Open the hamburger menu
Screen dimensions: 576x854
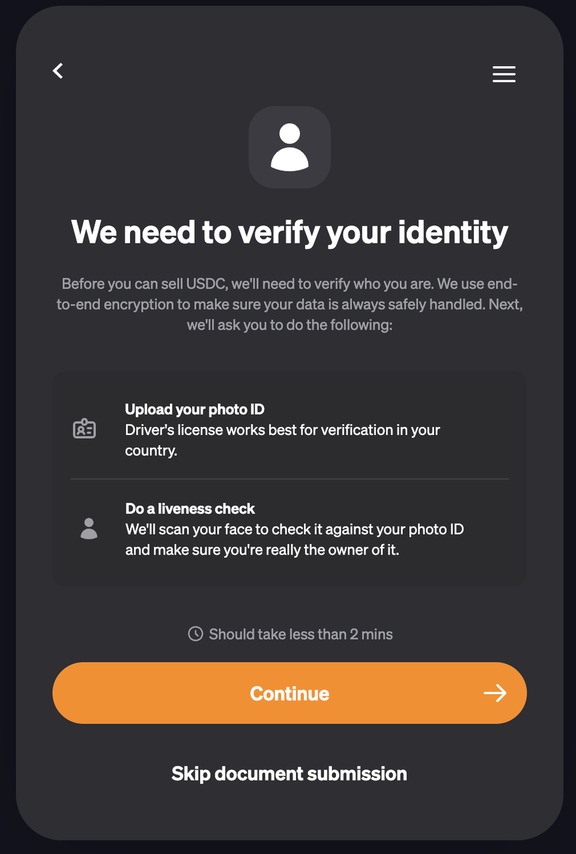(504, 74)
